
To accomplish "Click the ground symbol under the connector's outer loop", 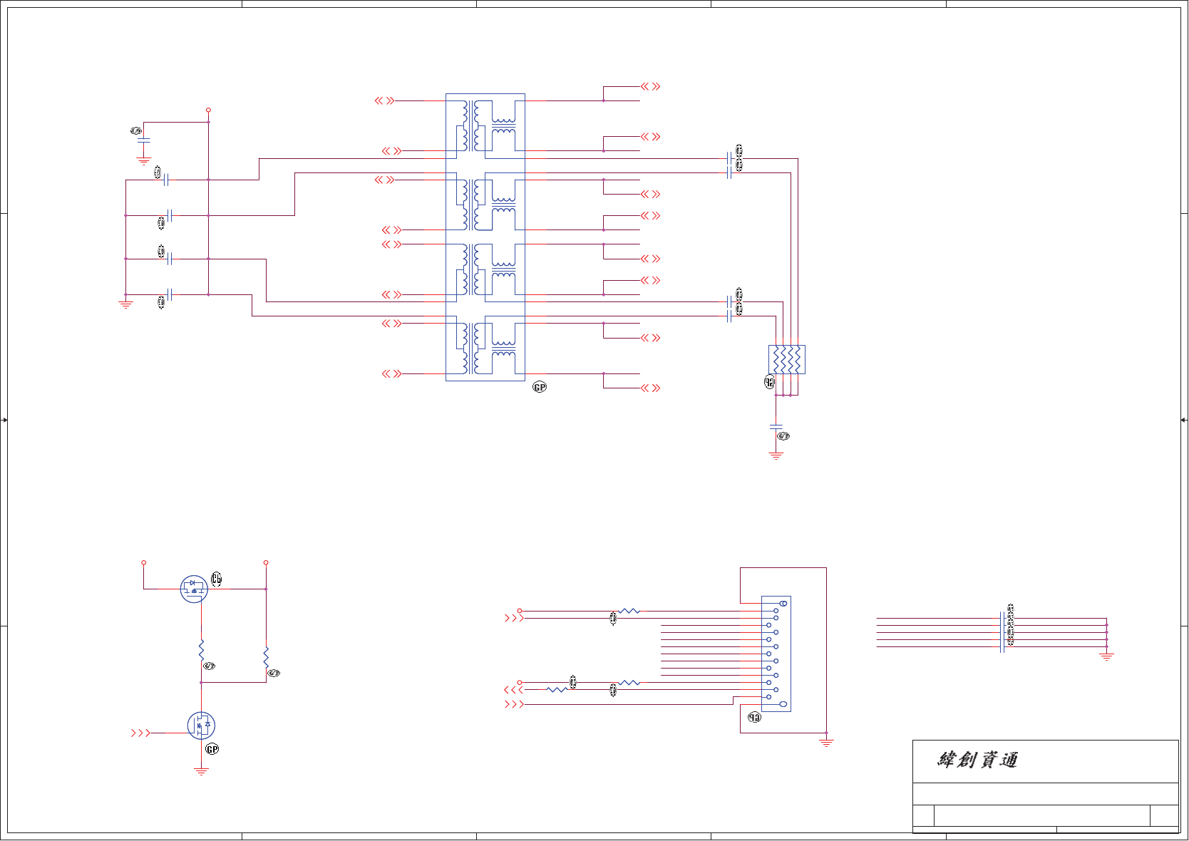I will (826, 742).
